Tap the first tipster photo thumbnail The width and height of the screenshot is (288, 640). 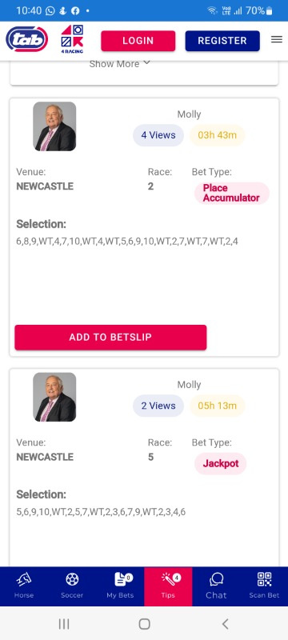pos(54,126)
